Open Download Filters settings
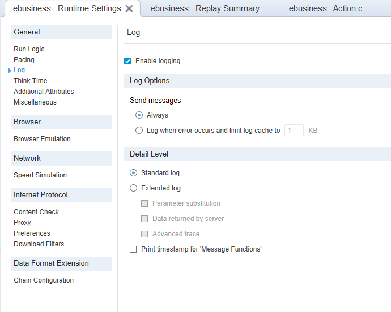391x312 pixels. click(x=39, y=244)
